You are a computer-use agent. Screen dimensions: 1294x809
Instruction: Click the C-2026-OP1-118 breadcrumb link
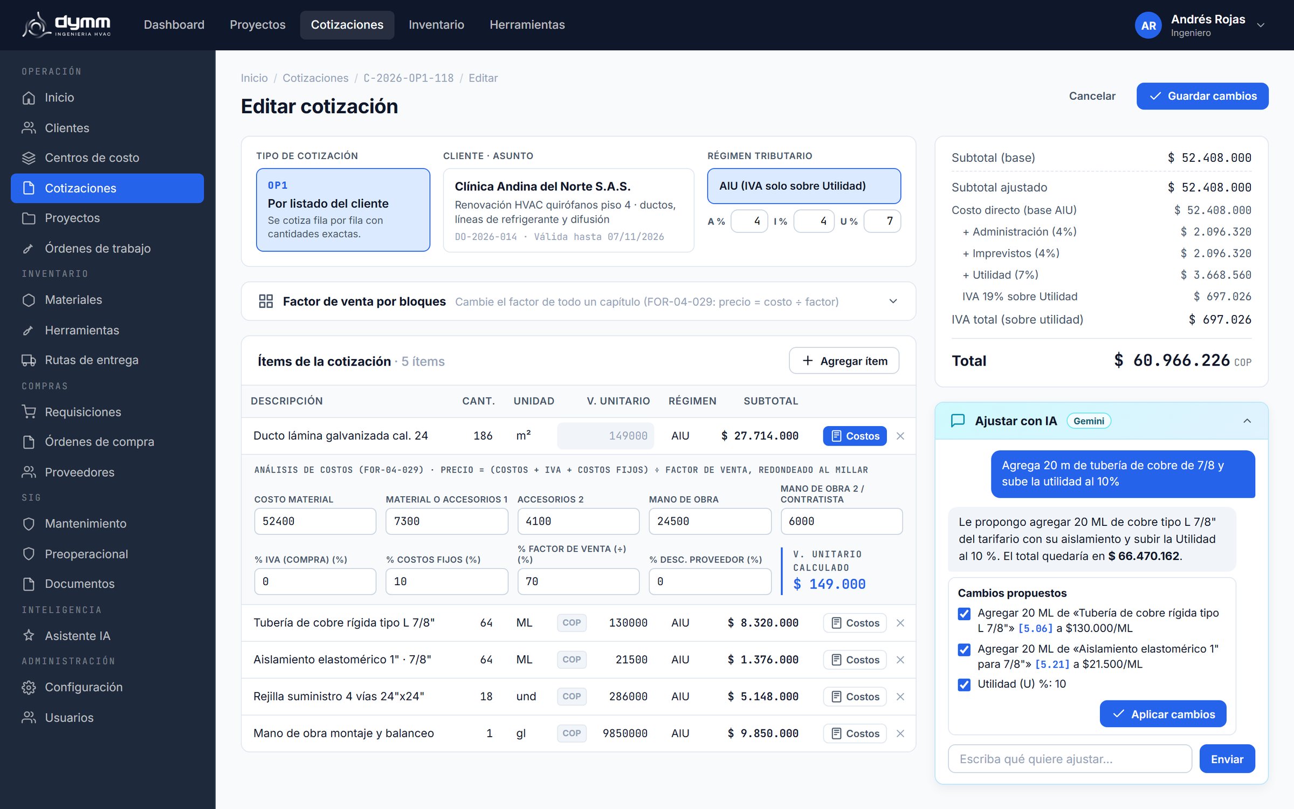coord(408,78)
